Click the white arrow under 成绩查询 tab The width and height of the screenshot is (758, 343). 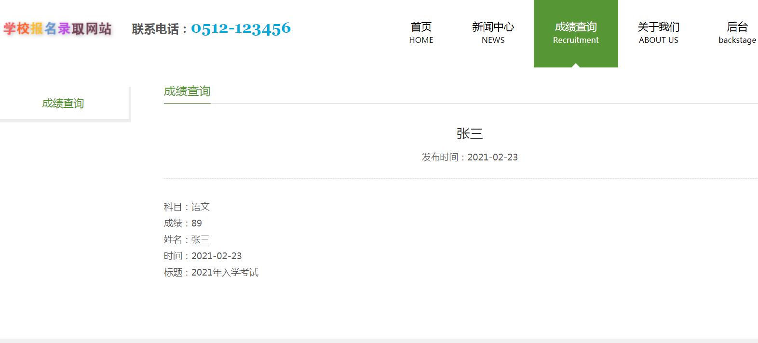pyautogui.click(x=576, y=65)
